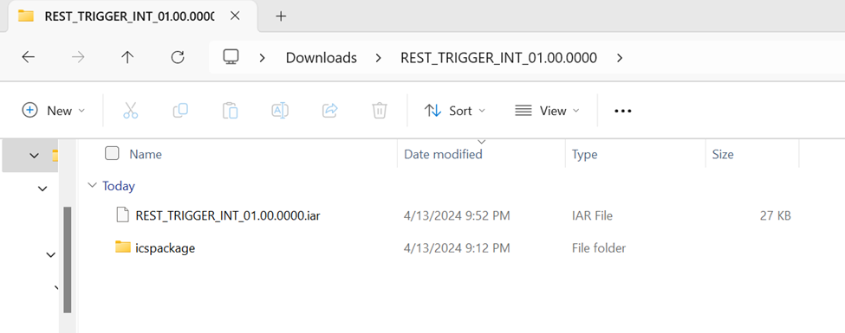
Task: Close the REST_TRIGGER_INT_01.00.0000 tab
Action: point(235,16)
